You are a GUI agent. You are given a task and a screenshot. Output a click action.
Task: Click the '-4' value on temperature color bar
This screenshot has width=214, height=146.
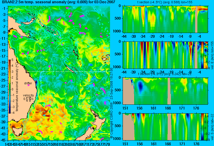pos(12,113)
